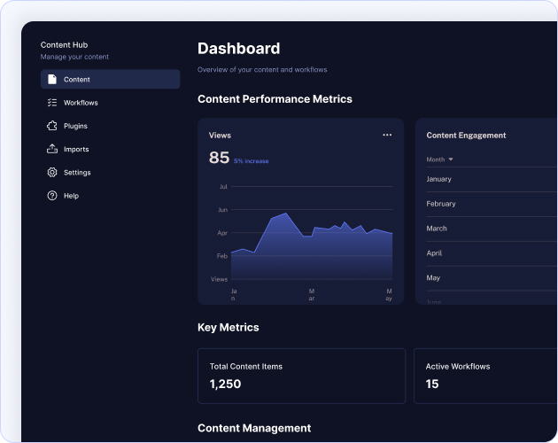The width and height of the screenshot is (558, 443).
Task: Expand the Month column sort arrow
Action: tap(451, 159)
